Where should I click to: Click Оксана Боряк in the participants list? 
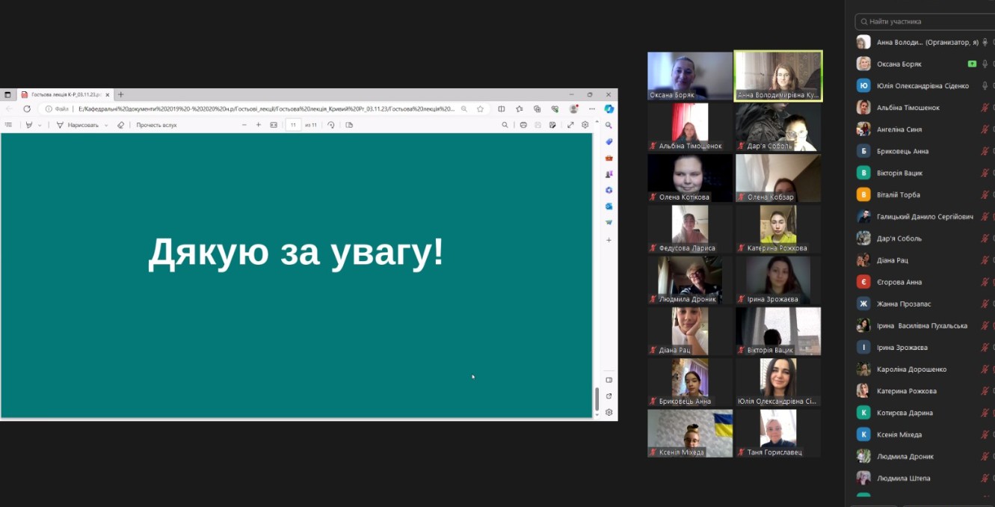point(899,64)
